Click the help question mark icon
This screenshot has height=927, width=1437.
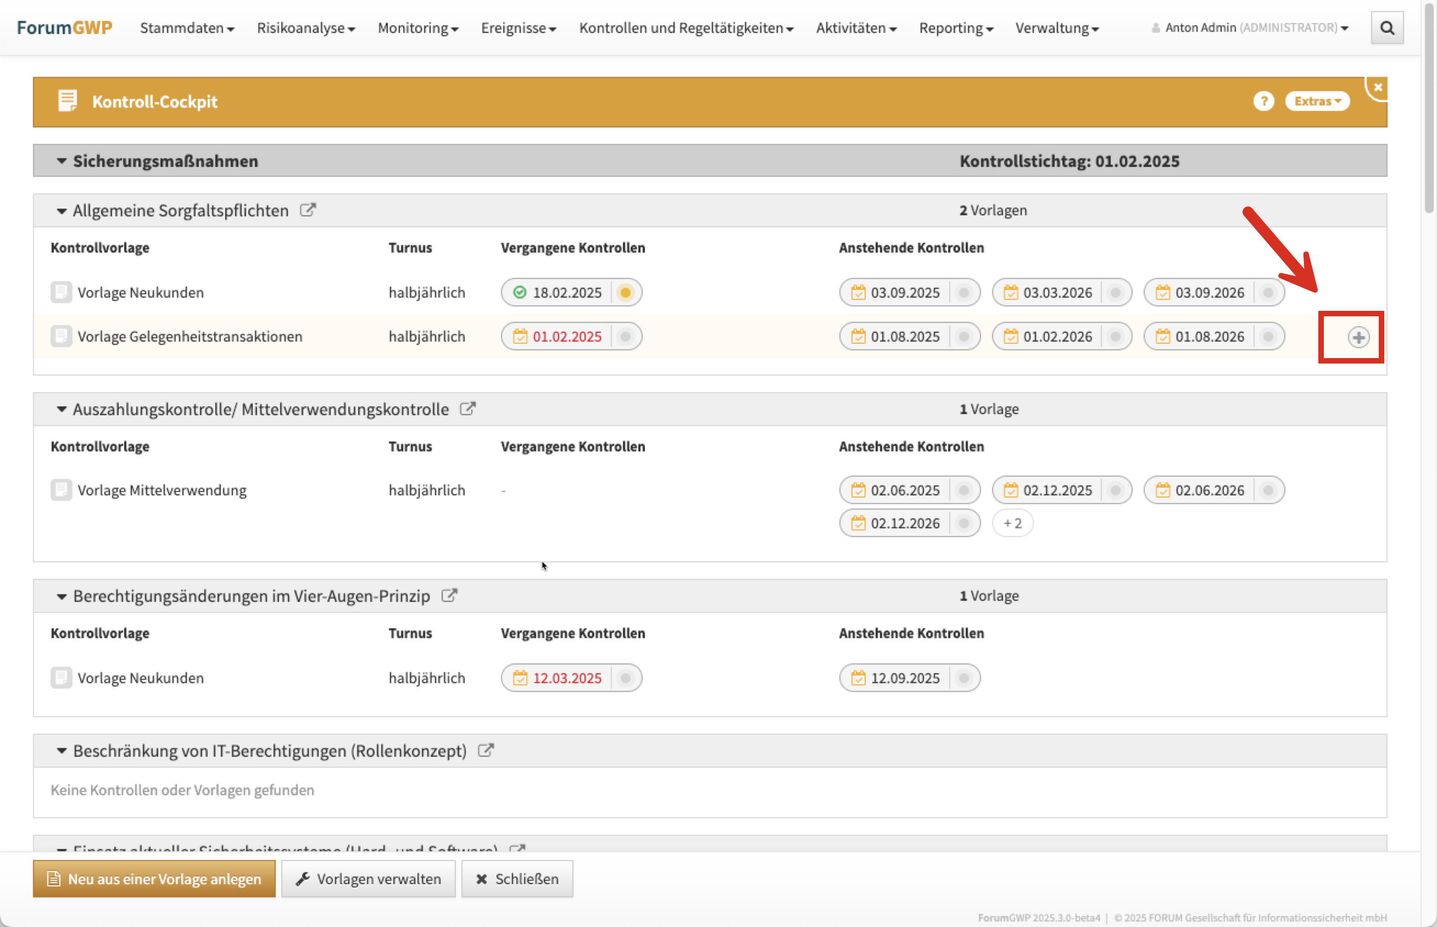pyautogui.click(x=1263, y=101)
